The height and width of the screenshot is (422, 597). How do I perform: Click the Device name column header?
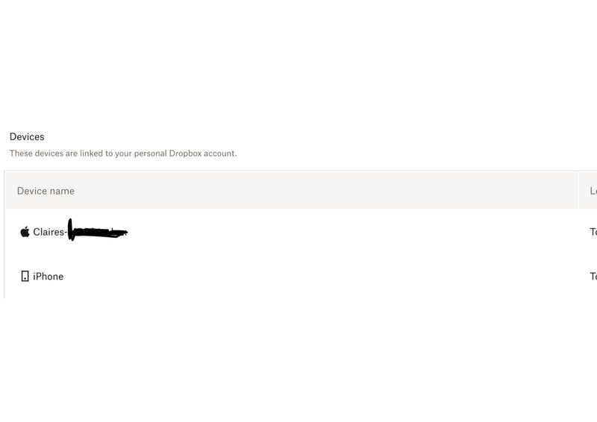point(46,191)
